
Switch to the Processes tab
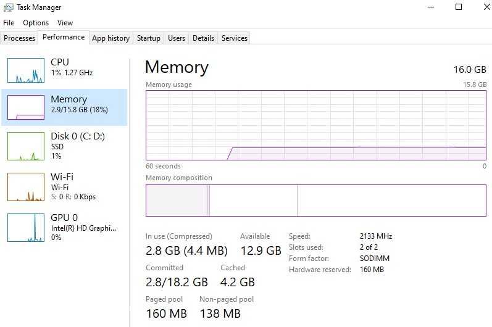click(20, 38)
